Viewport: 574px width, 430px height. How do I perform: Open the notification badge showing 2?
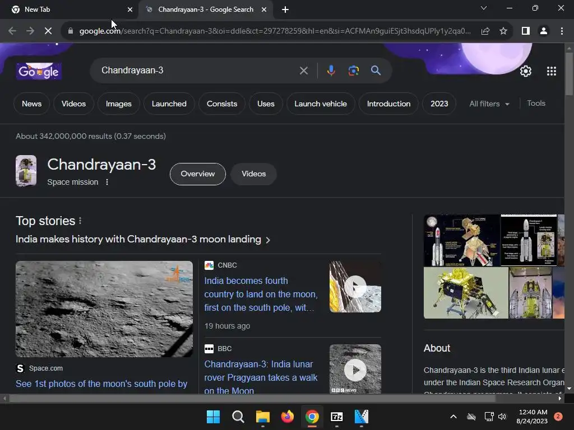[558, 417]
